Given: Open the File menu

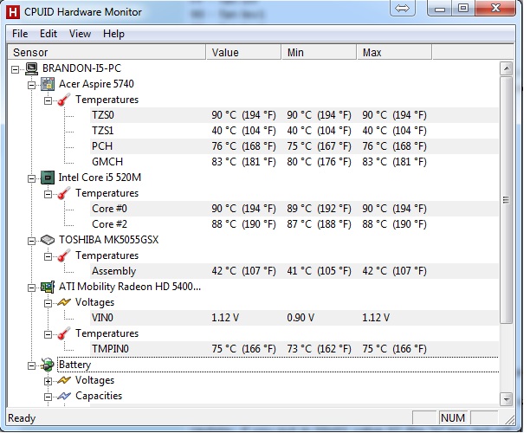Looking at the screenshot, I should [20, 34].
